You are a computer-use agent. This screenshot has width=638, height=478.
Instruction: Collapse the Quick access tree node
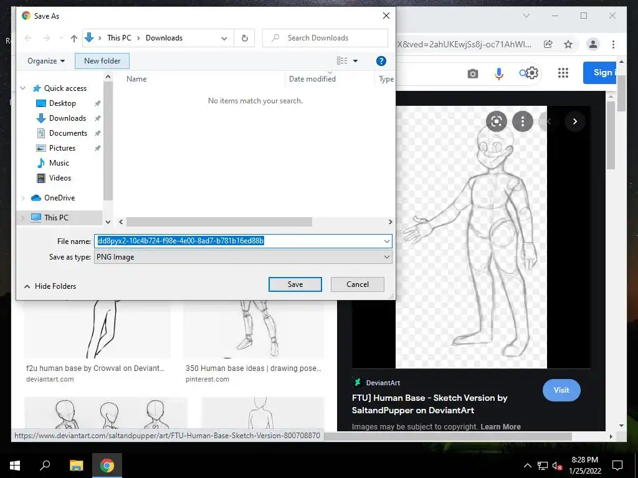(23, 88)
